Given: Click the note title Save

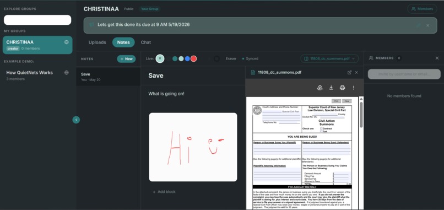Looking at the screenshot, I should point(156,76).
